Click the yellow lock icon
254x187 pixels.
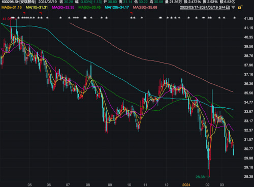click(240, 7)
